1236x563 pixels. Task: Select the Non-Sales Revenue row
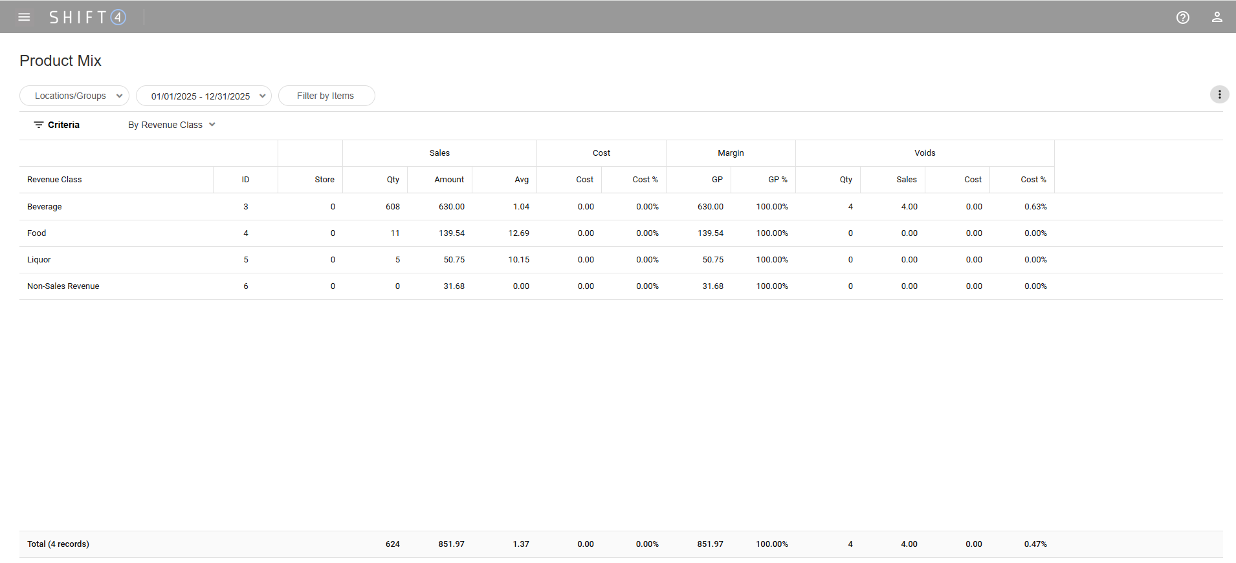63,286
